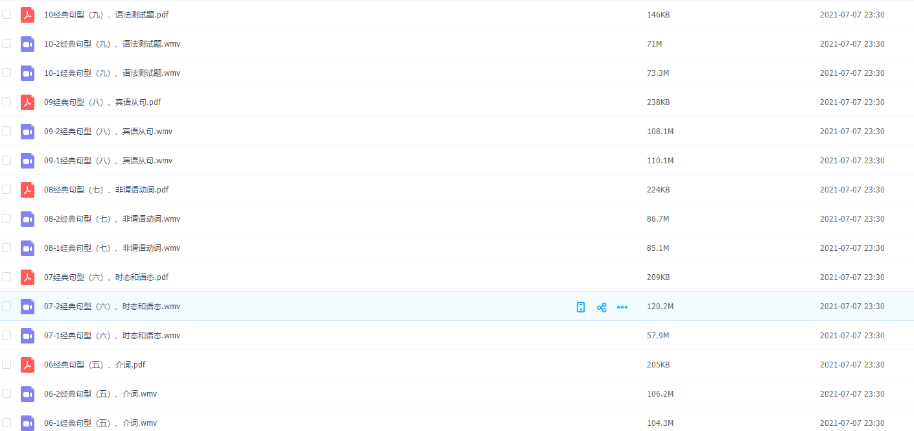
Task: Click the share icon on the 07-2 row
Action: click(602, 307)
